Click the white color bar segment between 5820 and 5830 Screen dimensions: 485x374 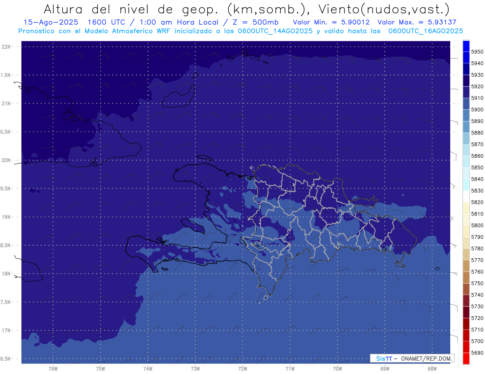[466, 196]
